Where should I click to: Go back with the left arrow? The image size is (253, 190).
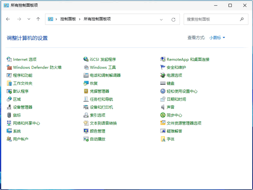click(8, 19)
